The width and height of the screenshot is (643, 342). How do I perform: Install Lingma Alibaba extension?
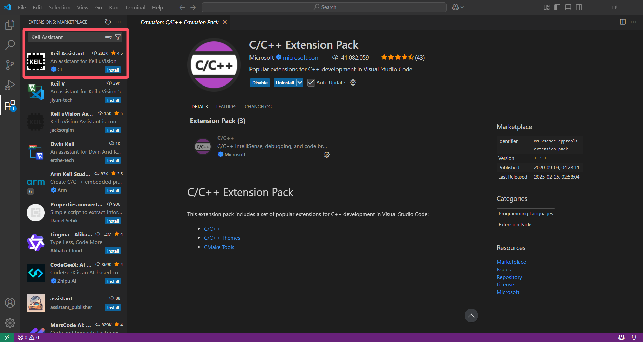point(113,251)
